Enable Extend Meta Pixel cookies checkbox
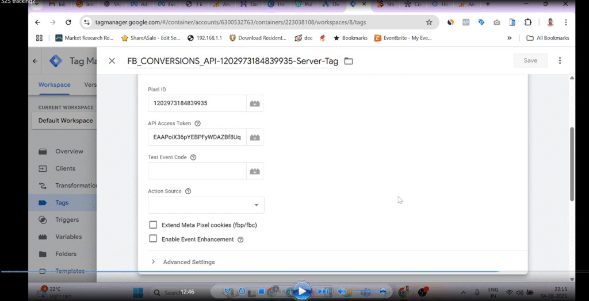The image size is (589, 301). pyautogui.click(x=153, y=225)
